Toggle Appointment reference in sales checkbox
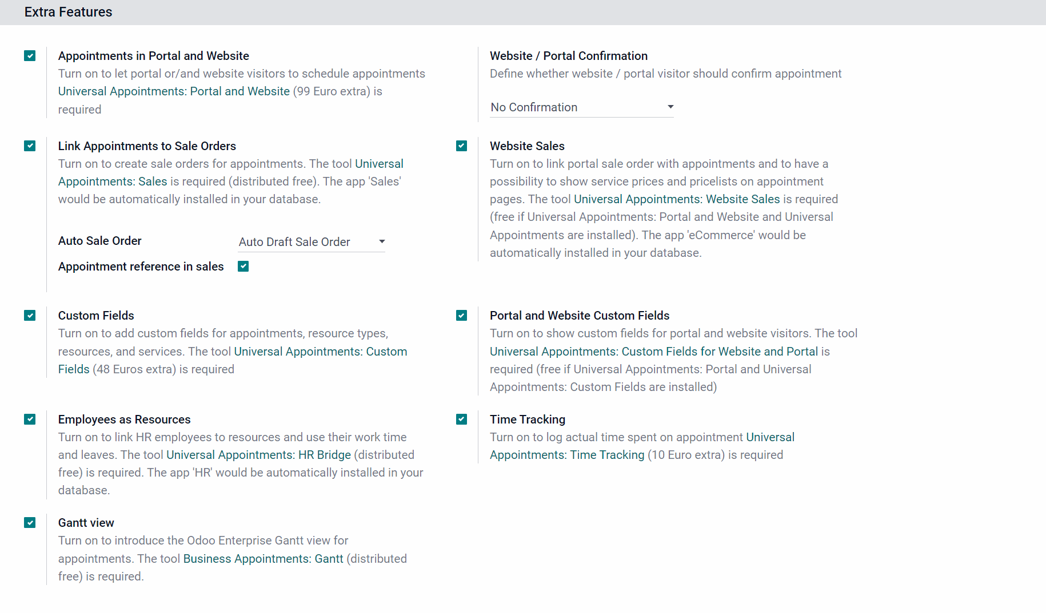 click(x=243, y=267)
